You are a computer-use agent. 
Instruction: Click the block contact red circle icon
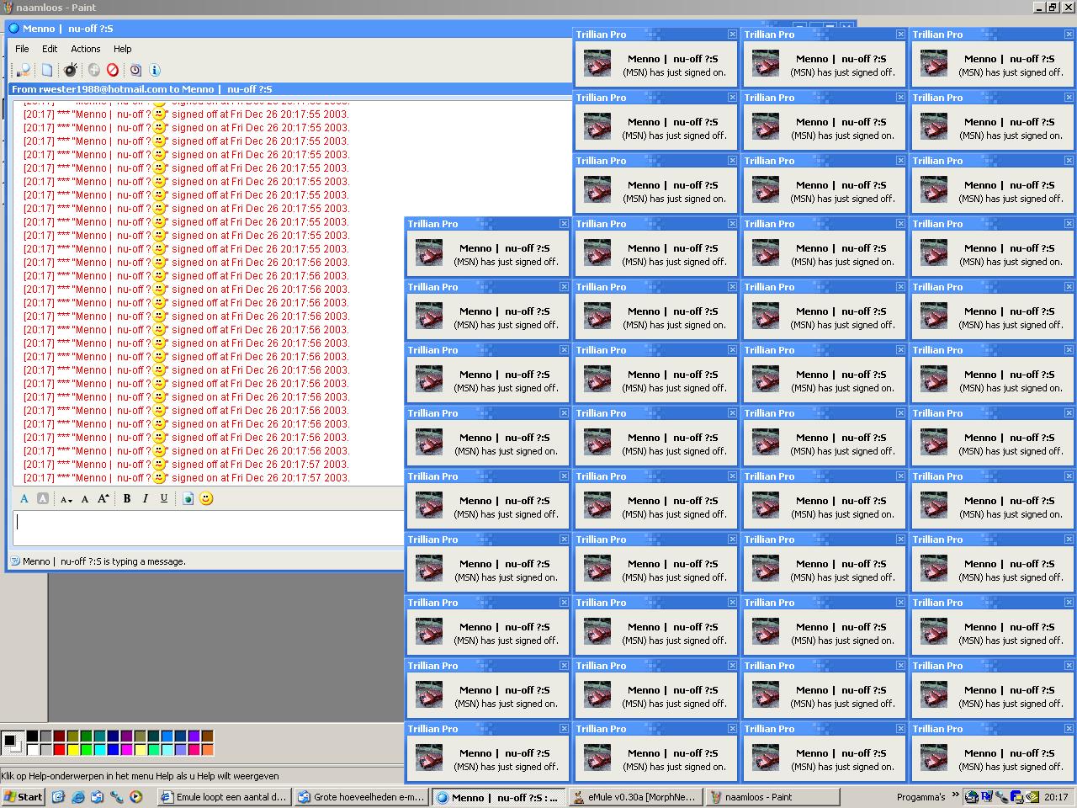[112, 70]
